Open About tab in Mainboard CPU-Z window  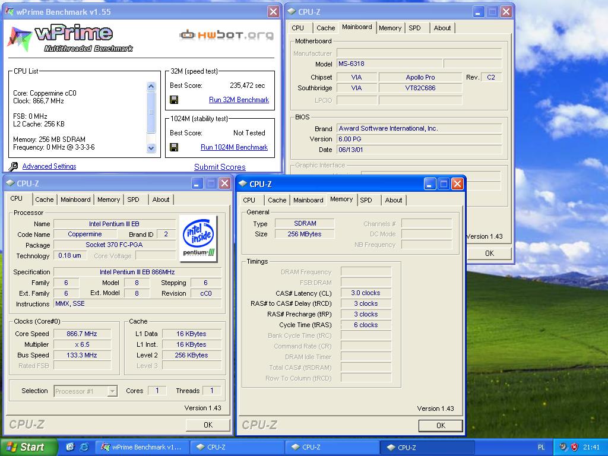[442, 28]
